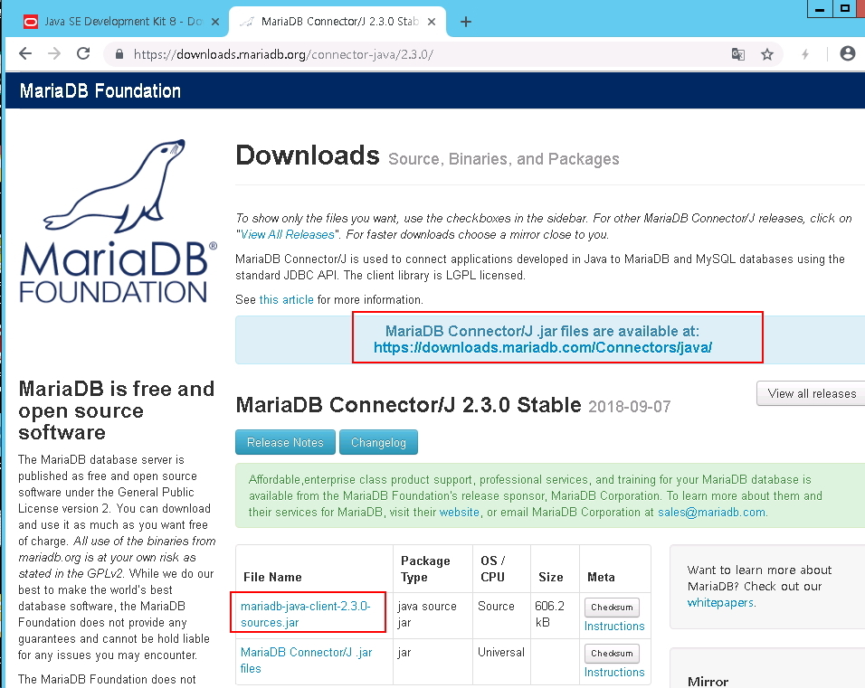The width and height of the screenshot is (865, 688).
Task: Open the View All Releases italic link
Action: click(x=288, y=234)
